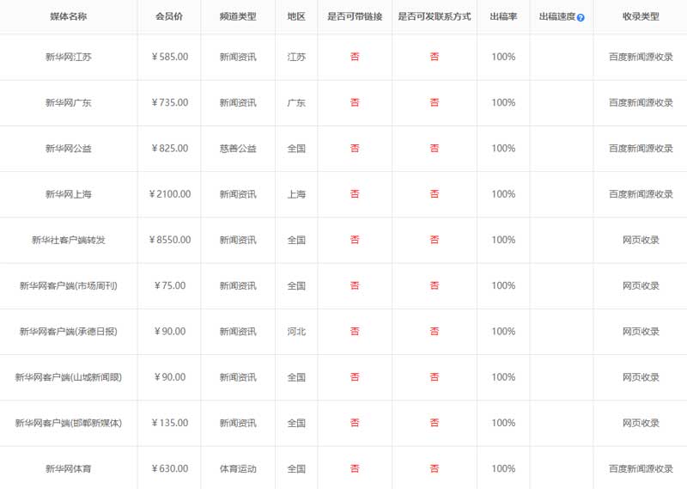
Task: Select the media name 新华网广东
Action: coord(69,102)
